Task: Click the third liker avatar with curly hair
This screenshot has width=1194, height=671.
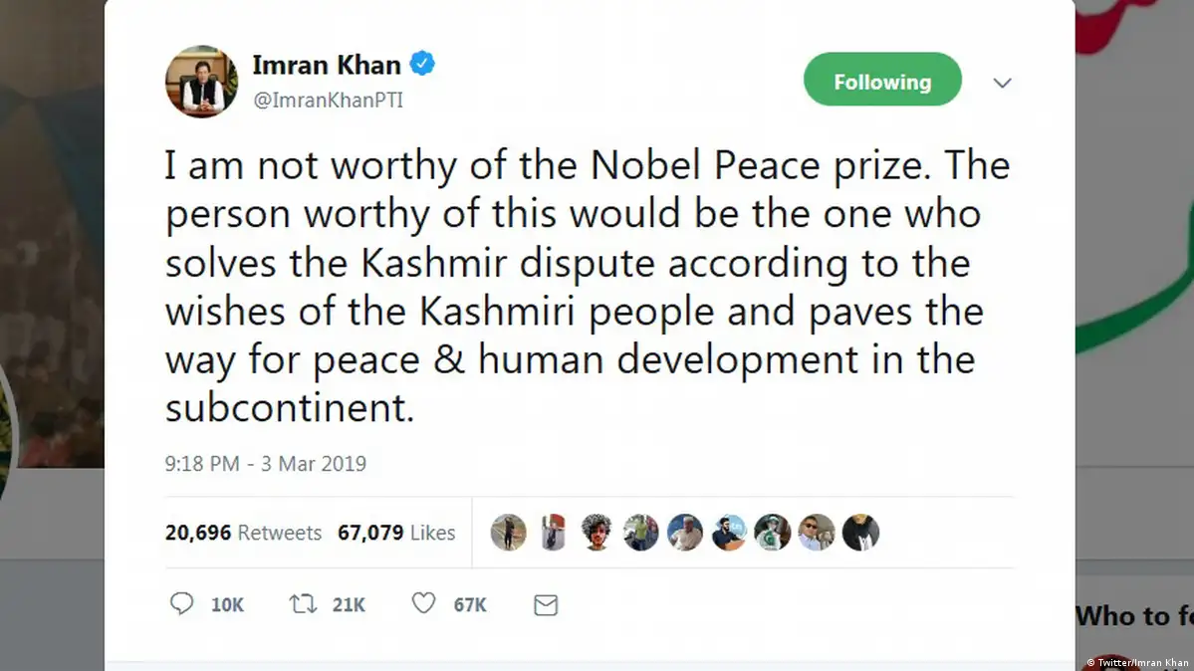Action: click(x=597, y=533)
